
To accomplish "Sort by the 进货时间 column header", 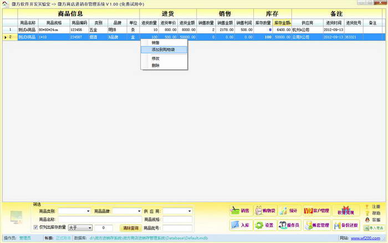I will tap(334, 23).
